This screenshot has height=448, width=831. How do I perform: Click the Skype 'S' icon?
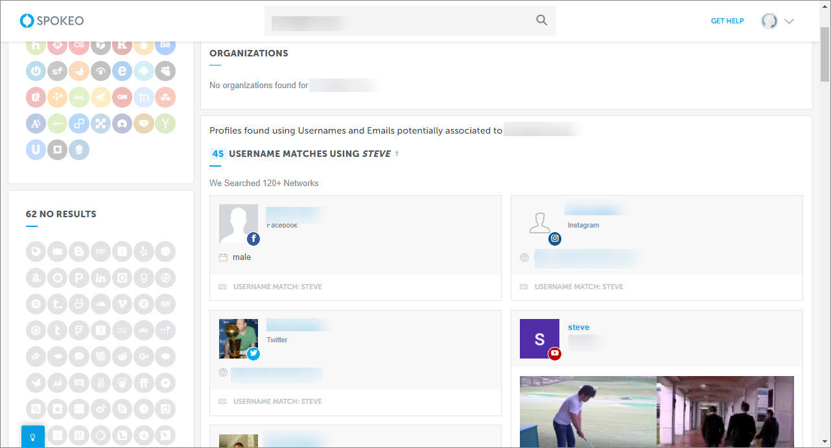click(x=122, y=408)
